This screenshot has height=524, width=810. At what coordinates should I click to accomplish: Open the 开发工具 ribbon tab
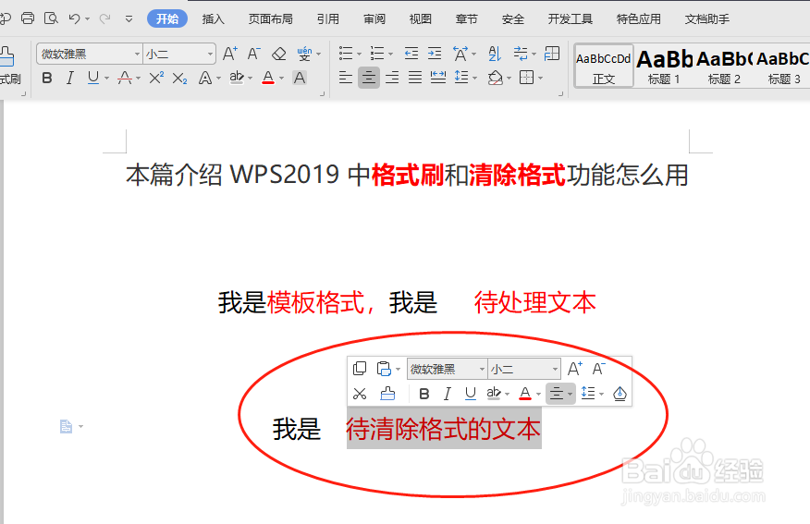[571, 19]
